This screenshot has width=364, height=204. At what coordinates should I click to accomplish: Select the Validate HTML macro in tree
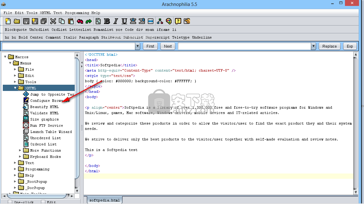tap(44, 113)
